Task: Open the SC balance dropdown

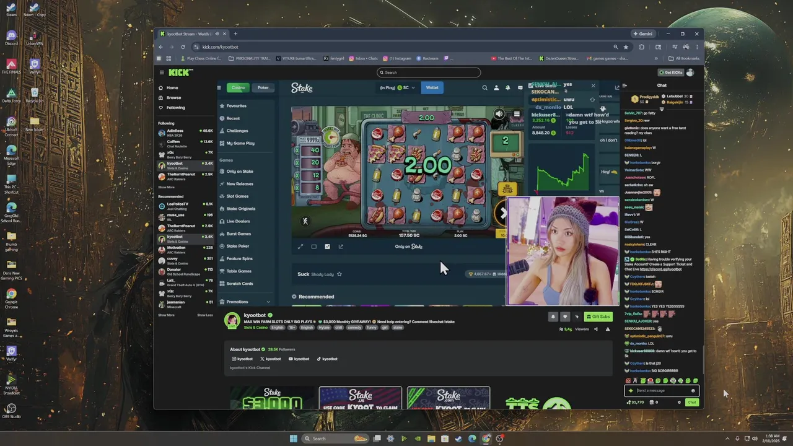Action: tap(398, 88)
